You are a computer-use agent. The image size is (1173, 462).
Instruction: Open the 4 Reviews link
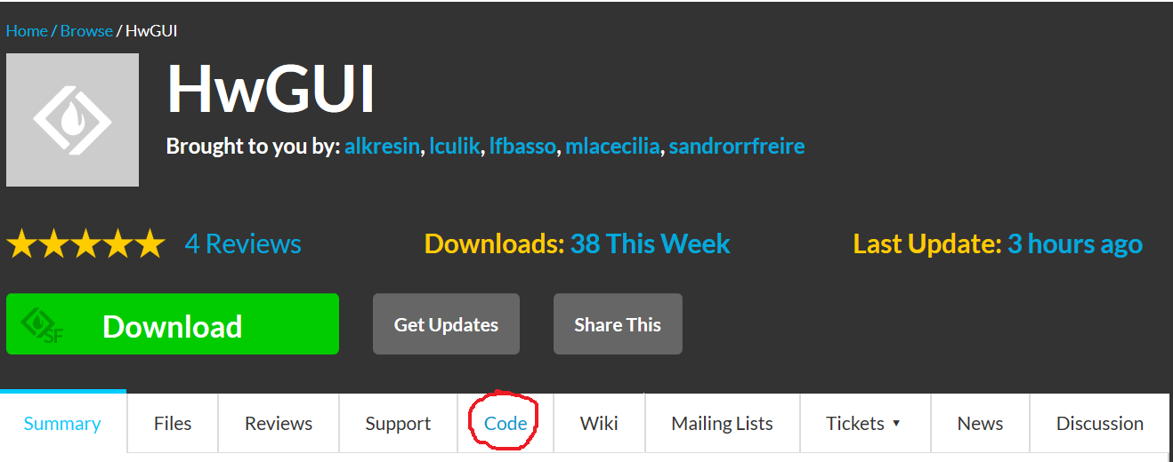(x=243, y=244)
